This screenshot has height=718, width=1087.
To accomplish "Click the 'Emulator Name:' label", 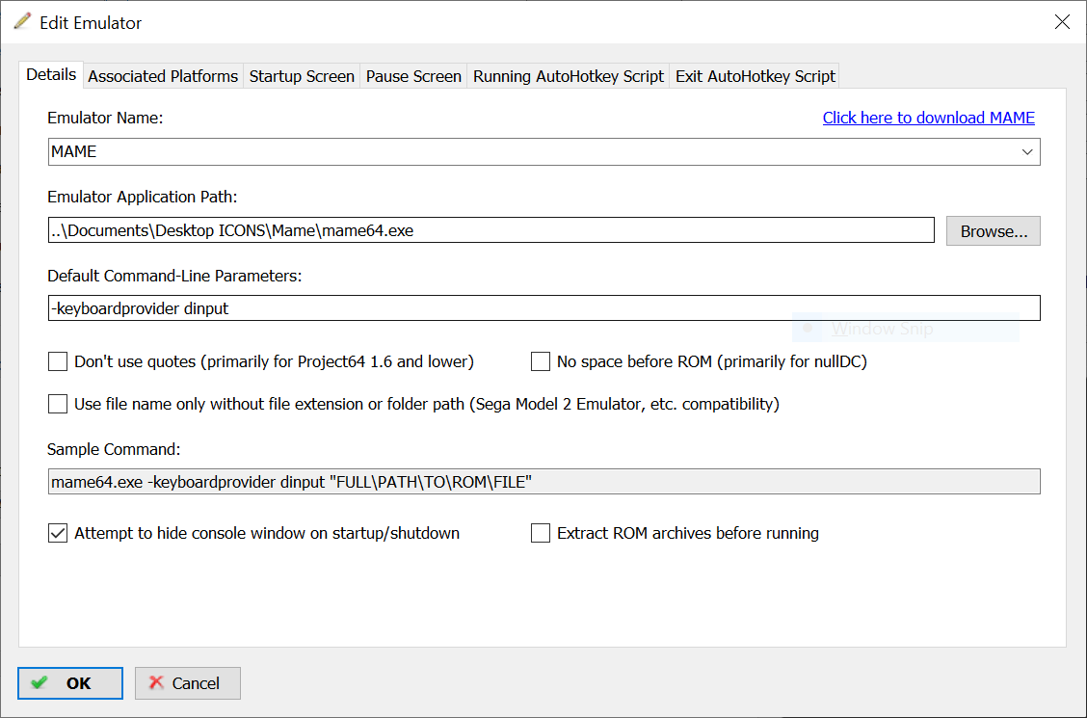I will point(105,118).
